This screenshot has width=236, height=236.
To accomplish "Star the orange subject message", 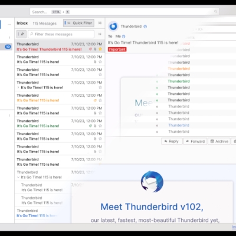I will pyautogui.click(x=100, y=100).
